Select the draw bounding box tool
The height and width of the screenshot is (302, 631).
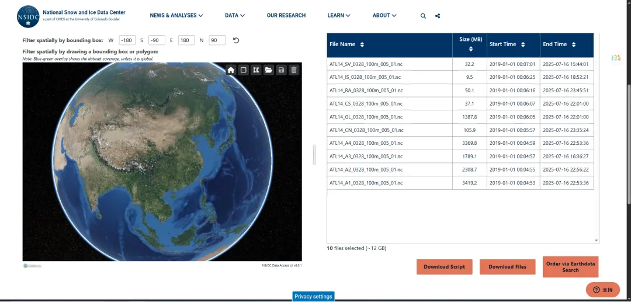point(243,70)
